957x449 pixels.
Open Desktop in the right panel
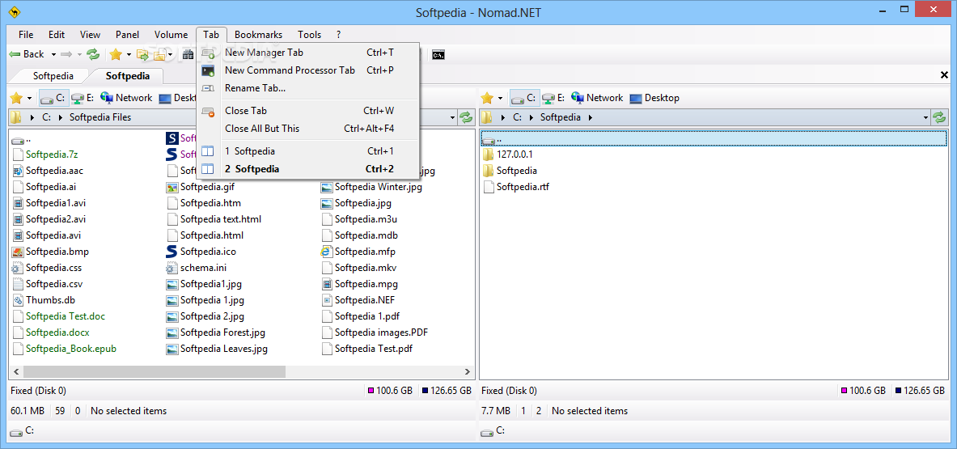point(654,98)
